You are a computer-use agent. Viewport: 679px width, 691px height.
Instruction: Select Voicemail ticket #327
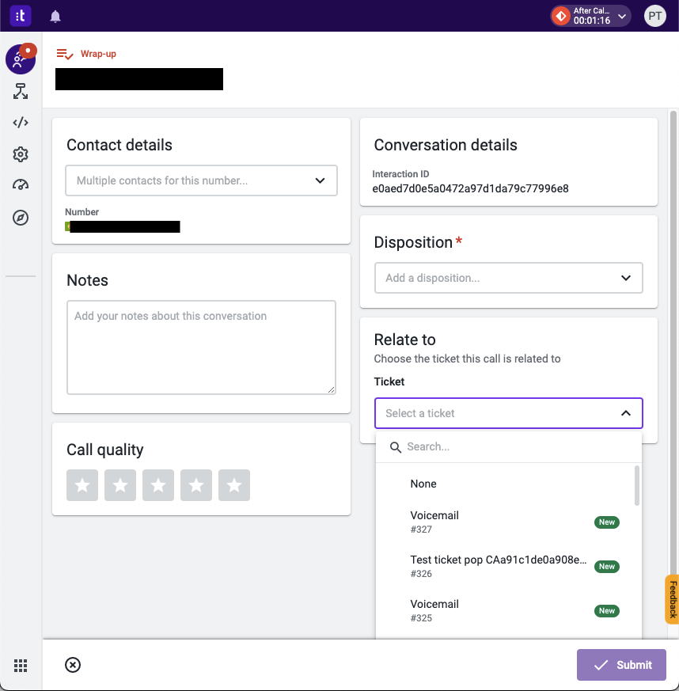point(505,522)
